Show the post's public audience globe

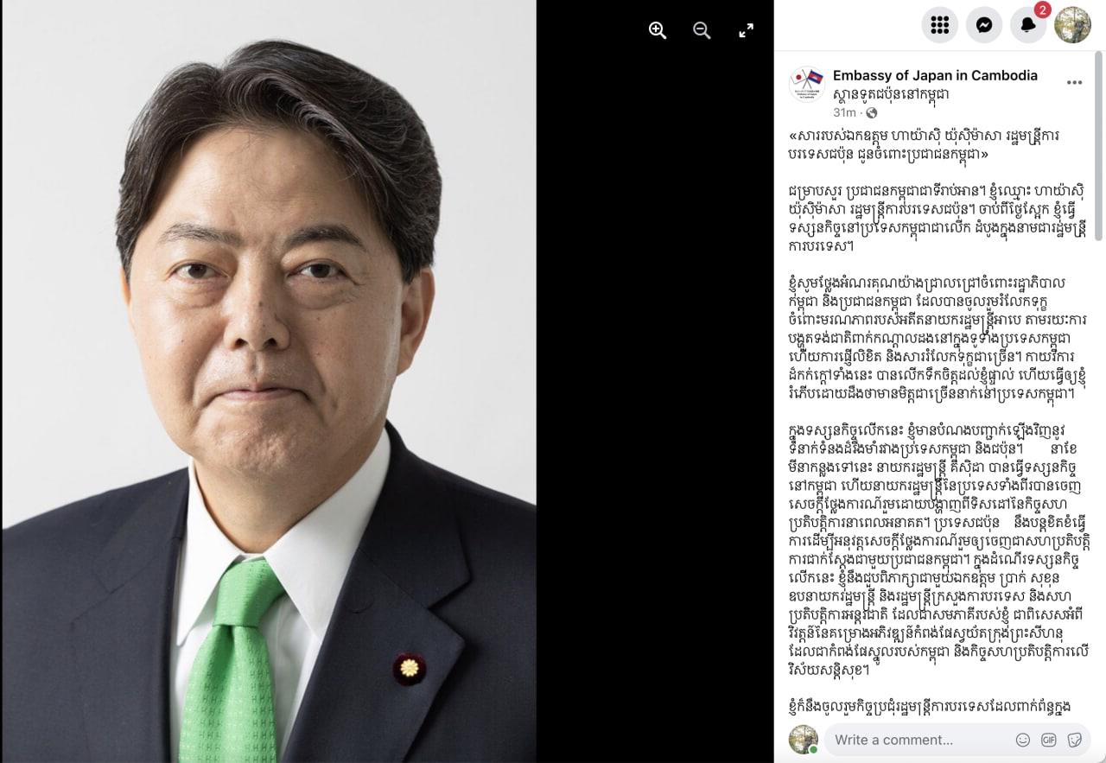click(x=871, y=112)
